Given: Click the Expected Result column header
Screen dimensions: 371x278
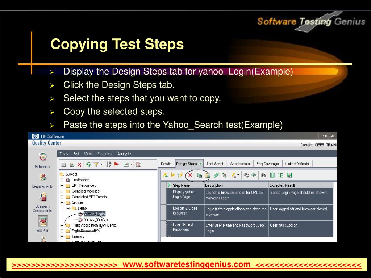Looking at the screenshot, I should (301, 185).
